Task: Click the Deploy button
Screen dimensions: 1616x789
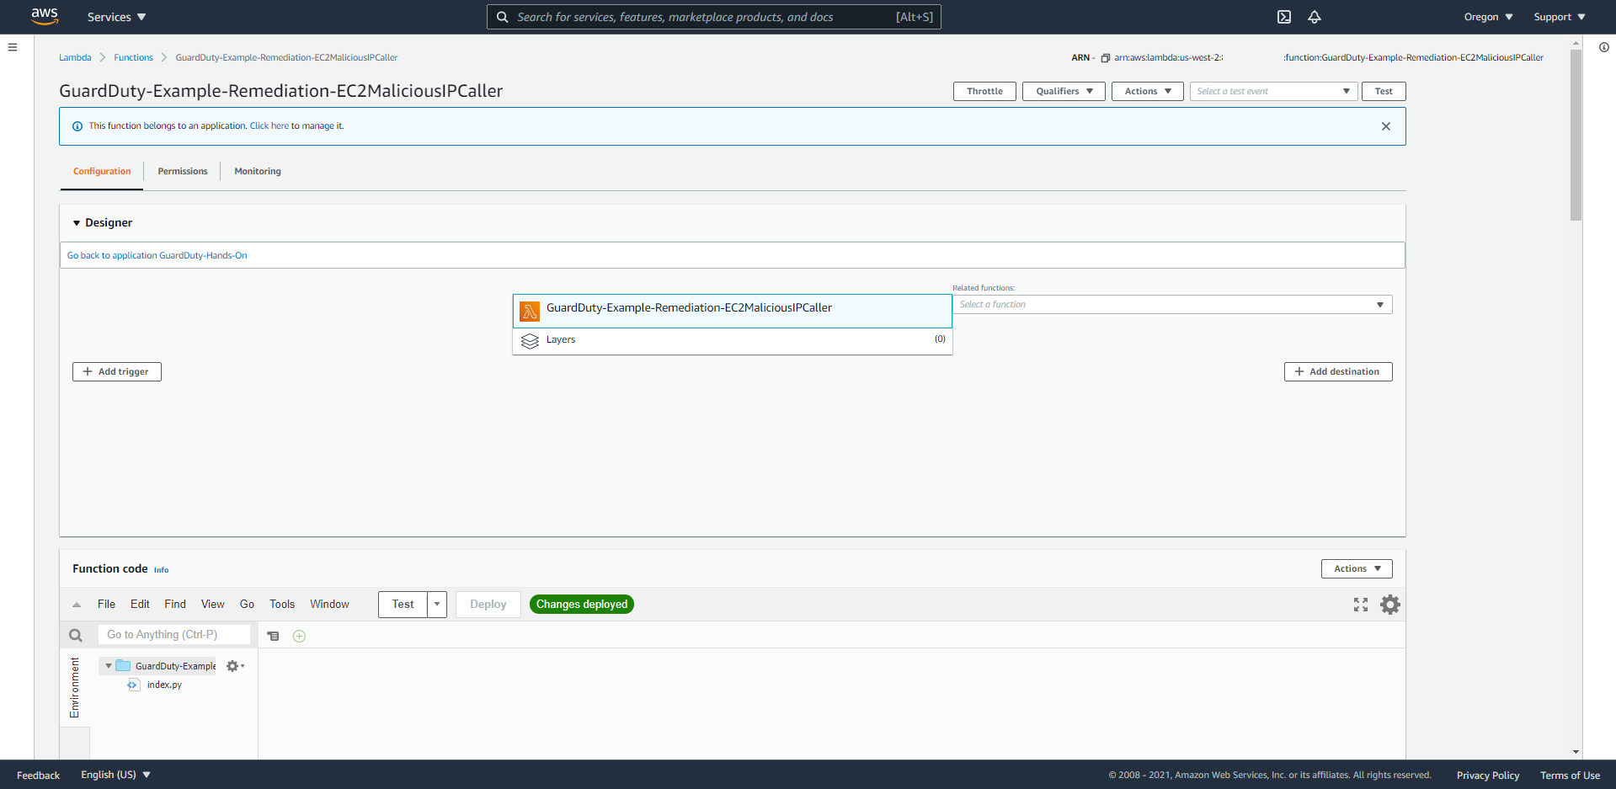Action: [488, 605]
